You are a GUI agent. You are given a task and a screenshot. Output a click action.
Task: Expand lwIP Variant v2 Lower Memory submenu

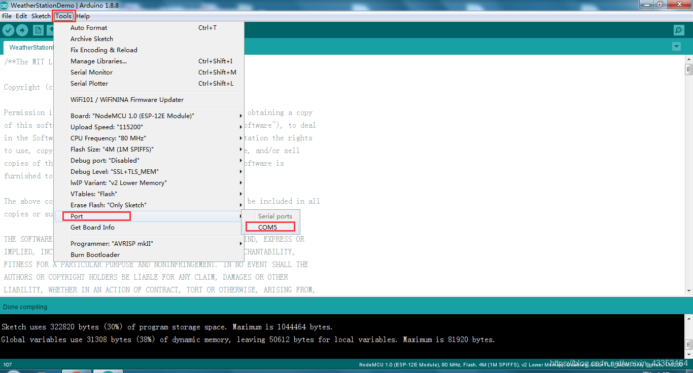coord(149,183)
